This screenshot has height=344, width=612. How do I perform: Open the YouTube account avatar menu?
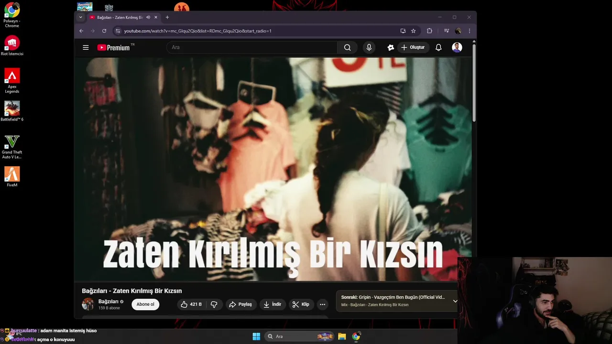(x=457, y=47)
